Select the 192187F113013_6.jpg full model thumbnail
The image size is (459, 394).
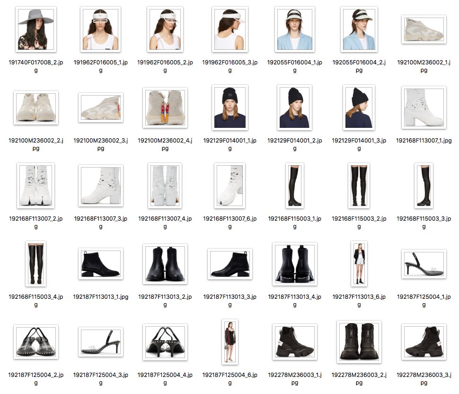[359, 264]
